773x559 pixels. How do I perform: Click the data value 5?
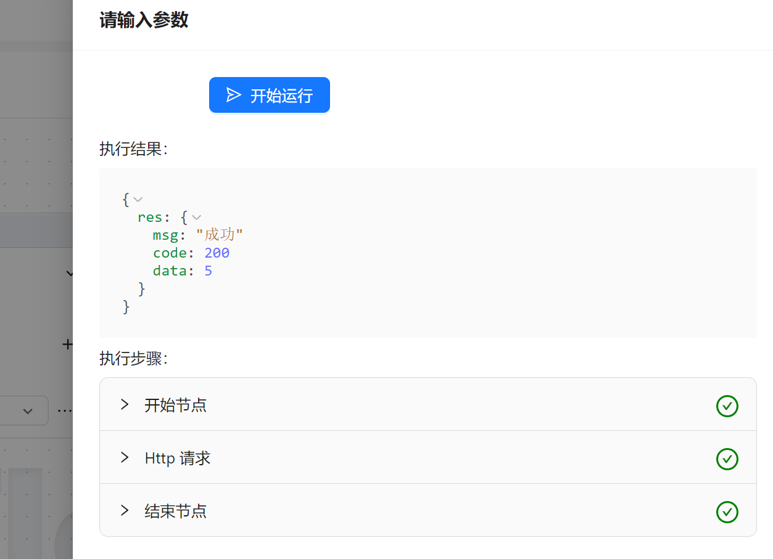[x=209, y=271]
